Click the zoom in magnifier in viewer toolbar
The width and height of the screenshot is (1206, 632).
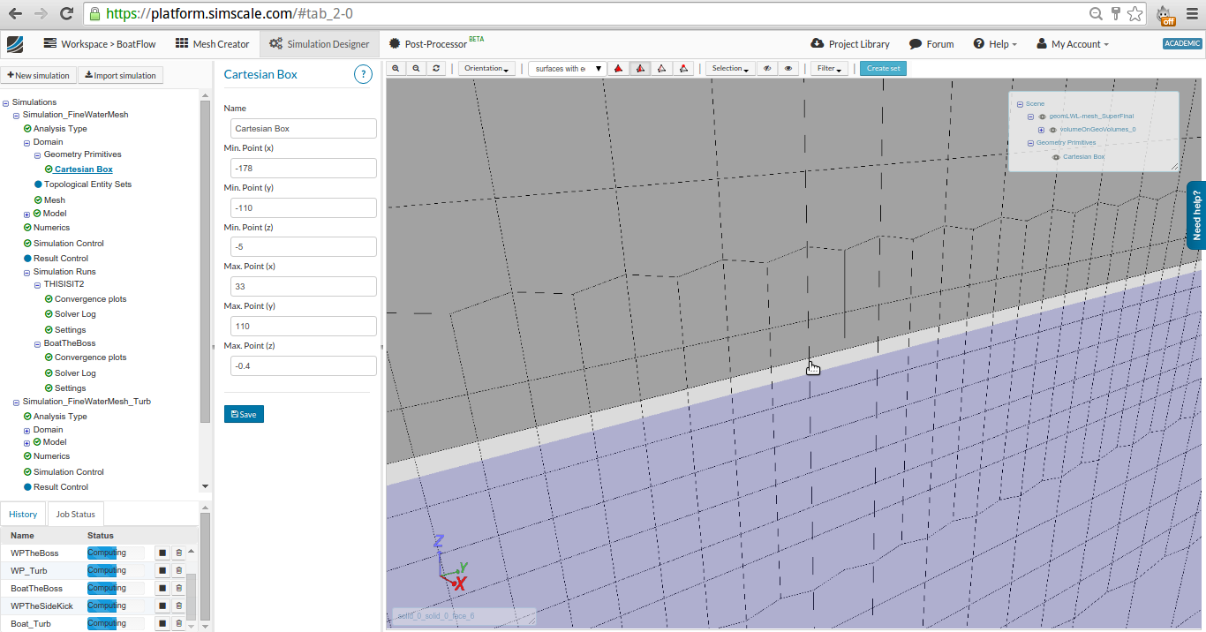[x=396, y=69]
